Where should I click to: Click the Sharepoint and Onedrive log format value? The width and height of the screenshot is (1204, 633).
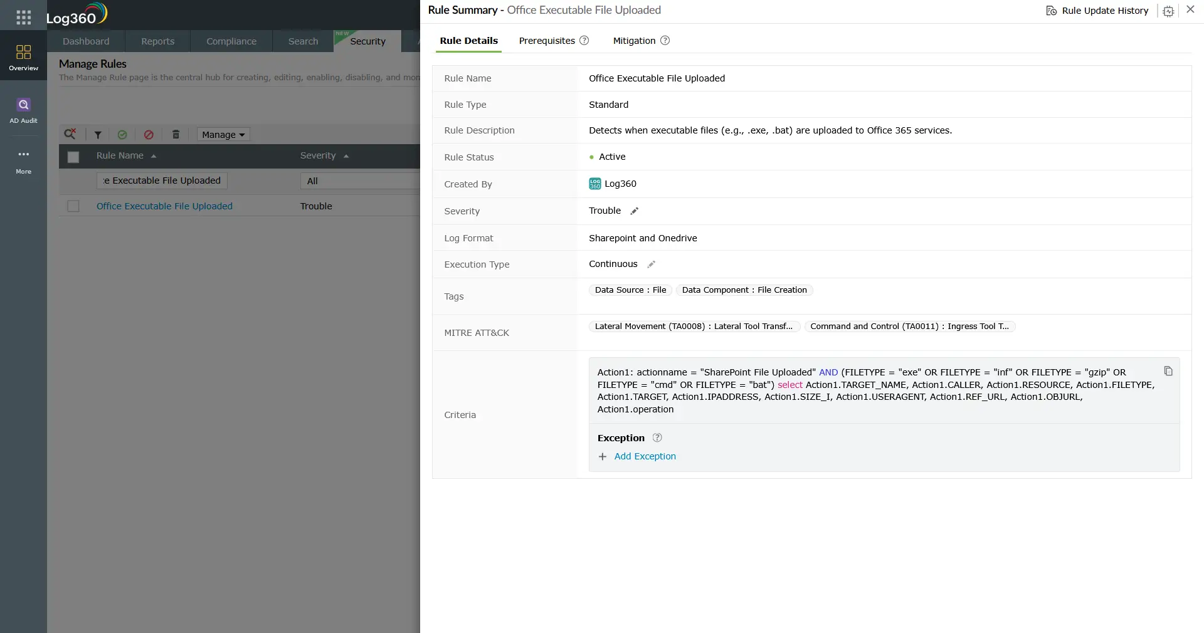(x=643, y=238)
